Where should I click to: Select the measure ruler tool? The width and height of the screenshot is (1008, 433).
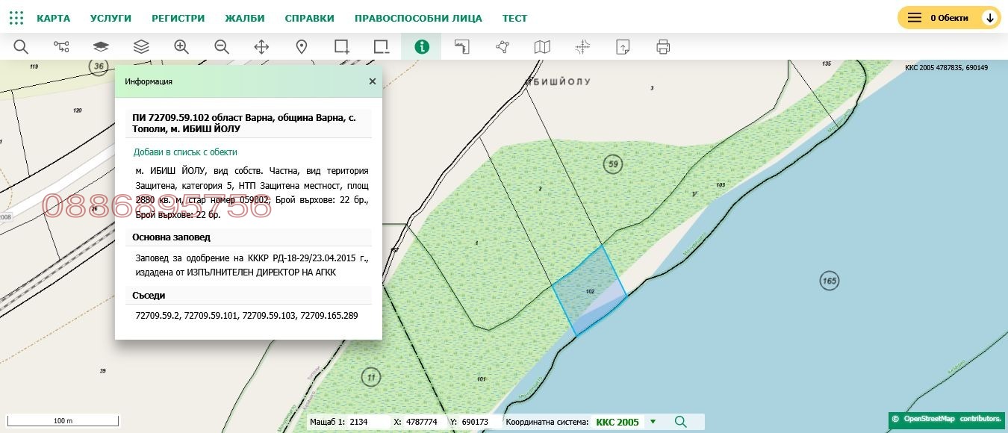click(x=462, y=47)
